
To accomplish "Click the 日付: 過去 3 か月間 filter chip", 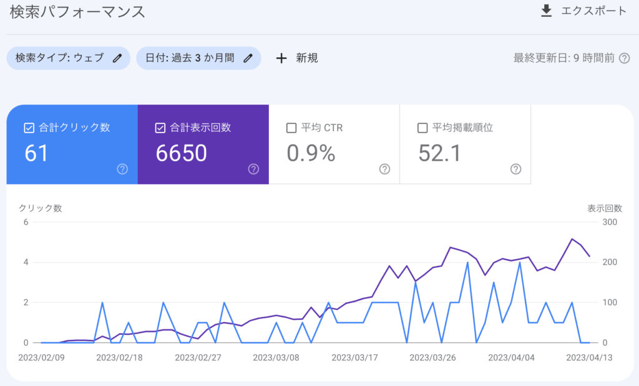I will tap(198, 58).
